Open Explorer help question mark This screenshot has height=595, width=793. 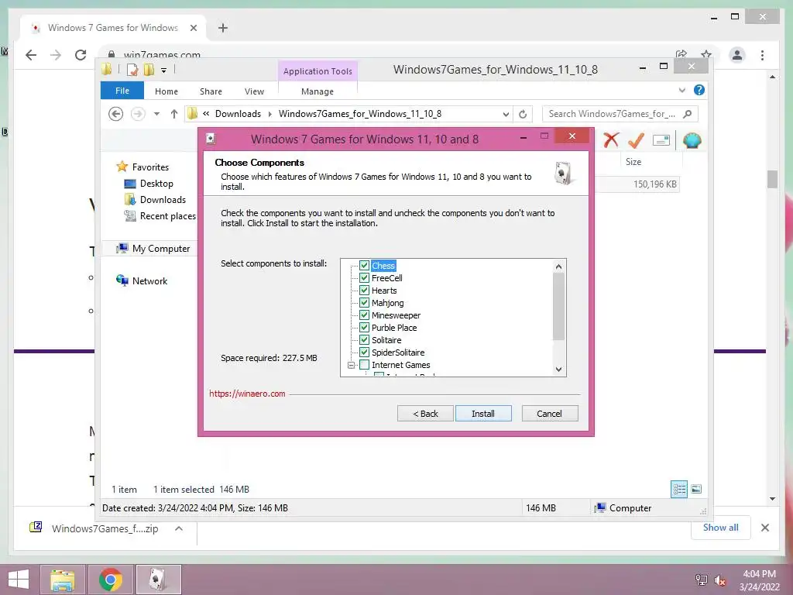click(699, 90)
